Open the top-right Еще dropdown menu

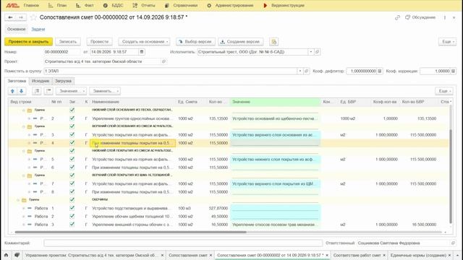pos(447,42)
